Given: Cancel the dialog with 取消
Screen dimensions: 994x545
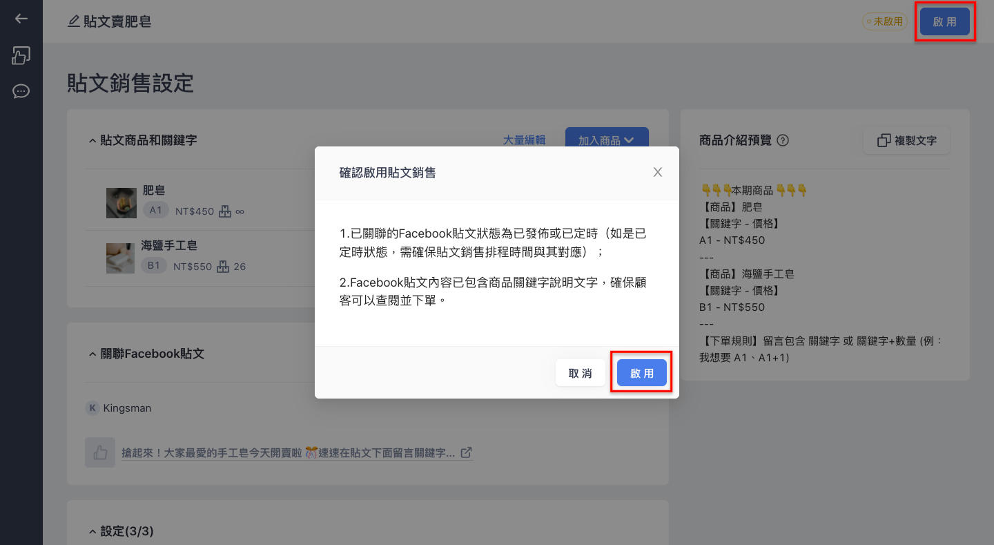Looking at the screenshot, I should coord(580,373).
